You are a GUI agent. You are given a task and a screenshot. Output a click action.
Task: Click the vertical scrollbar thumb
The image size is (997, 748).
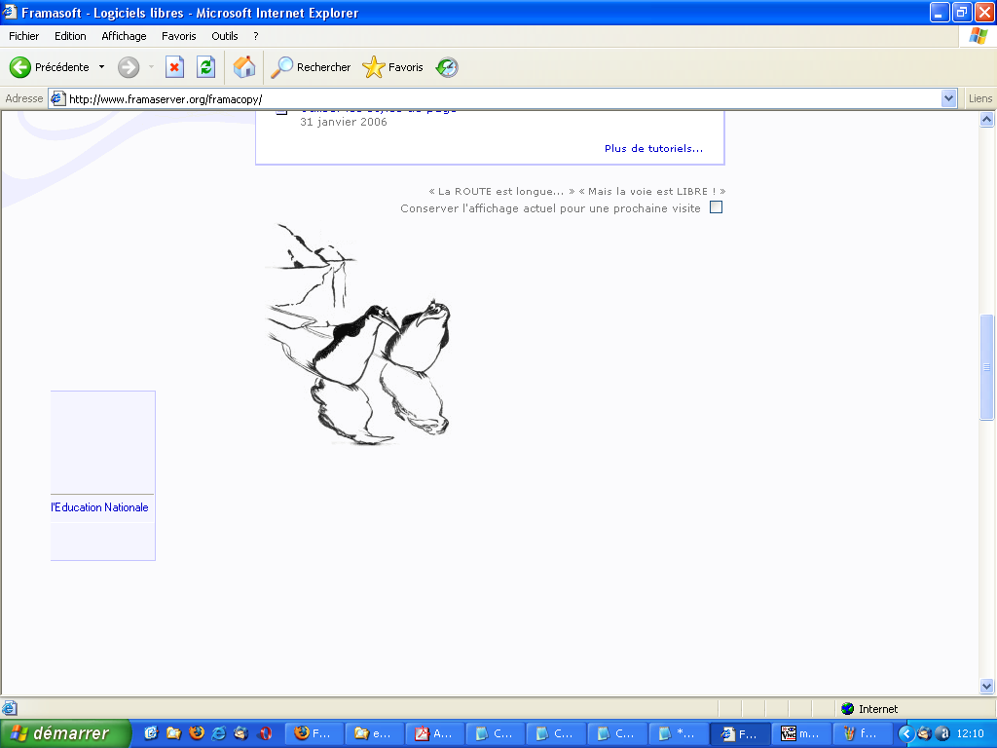pos(987,367)
